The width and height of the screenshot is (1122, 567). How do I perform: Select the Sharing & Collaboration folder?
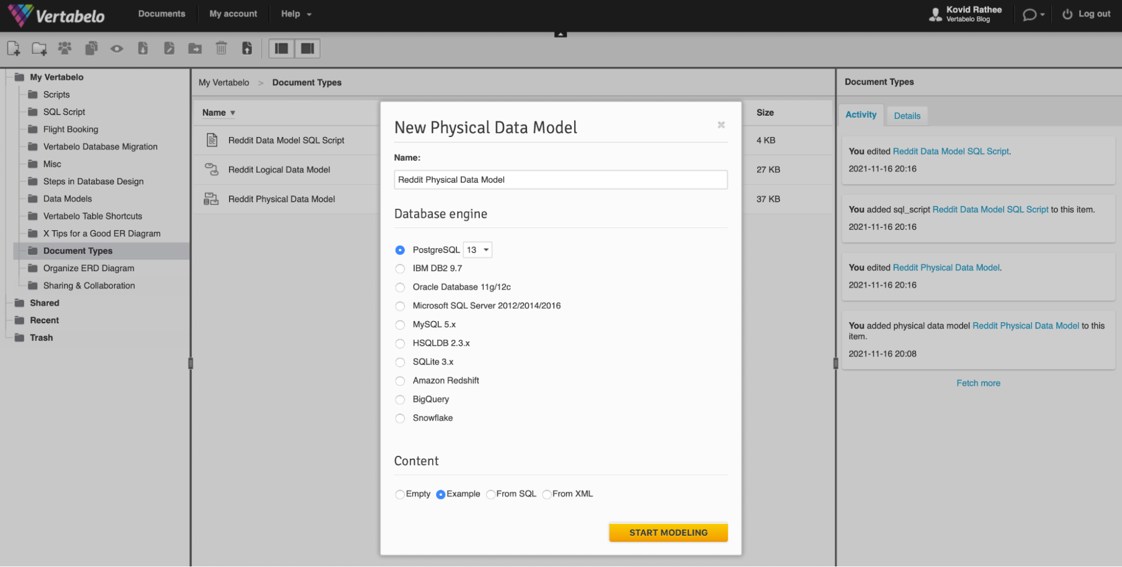pos(89,286)
